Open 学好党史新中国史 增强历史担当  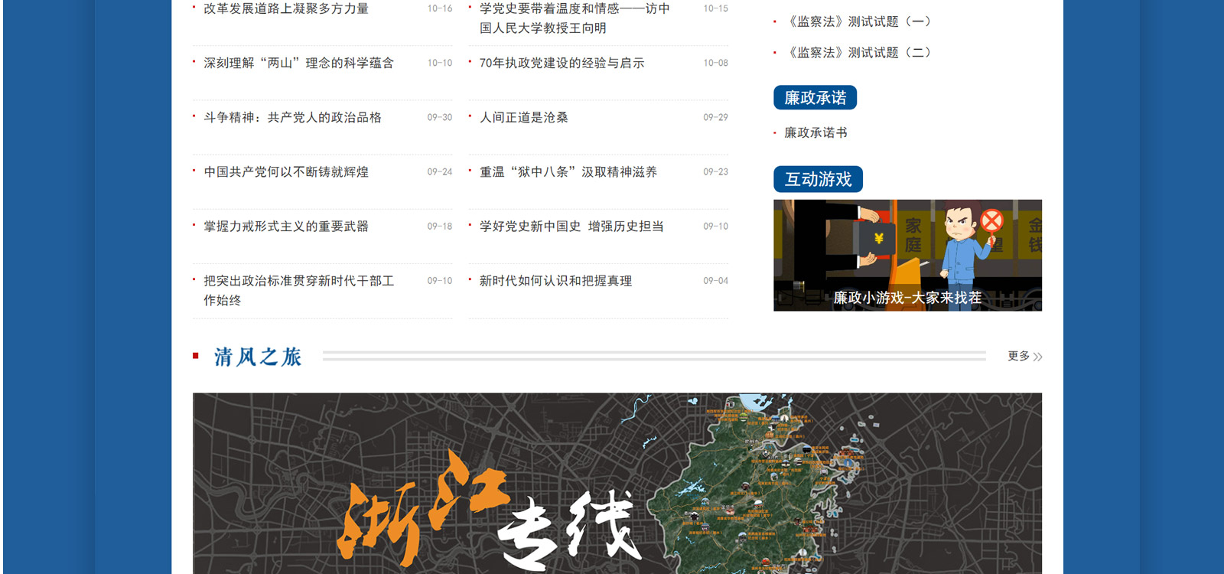571,227
